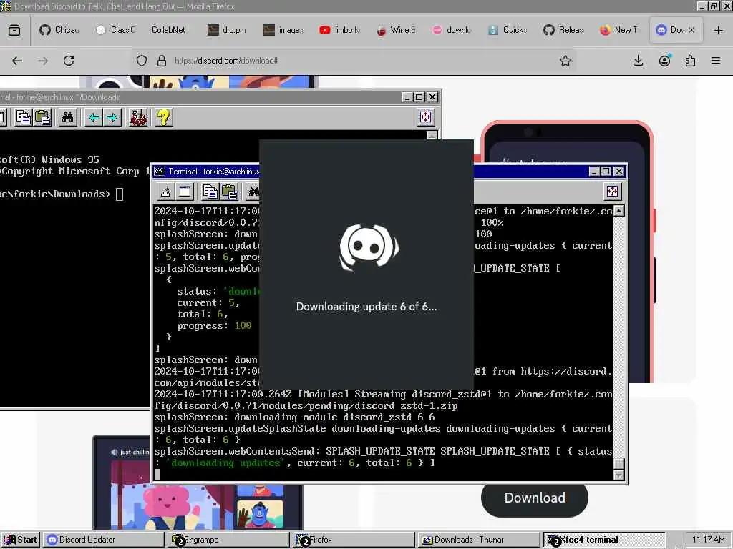733x549 pixels.
Task: Switch to the Quicks tab
Action: (508, 30)
